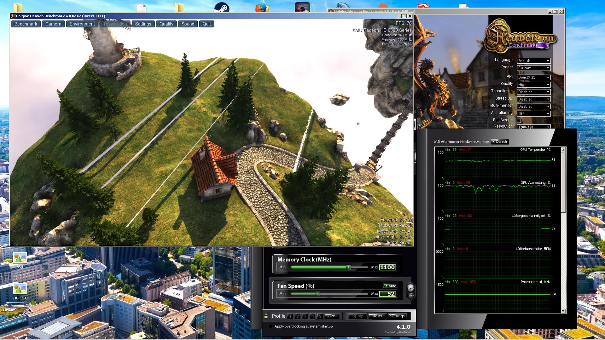The image size is (605, 340).
Task: Click the hardware monitor scrollbar up arrow
Action: (563, 150)
